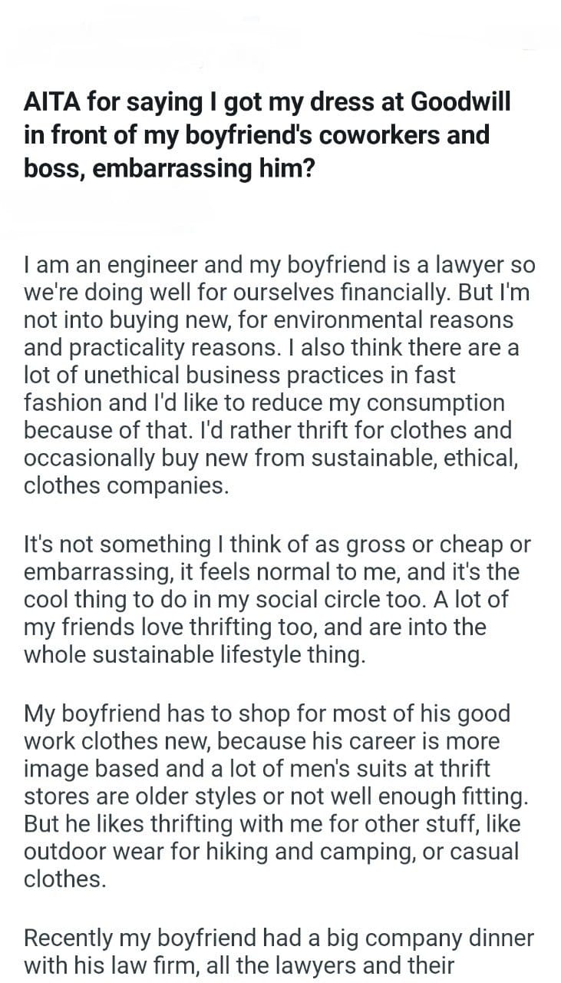Image resolution: width=561 pixels, height=983 pixels.
Task: Click the text "whole sustainable lifestyle thing."
Action: tap(192, 655)
